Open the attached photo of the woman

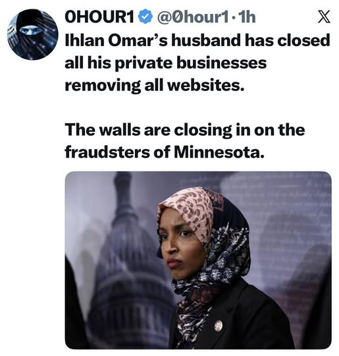click(x=198, y=260)
